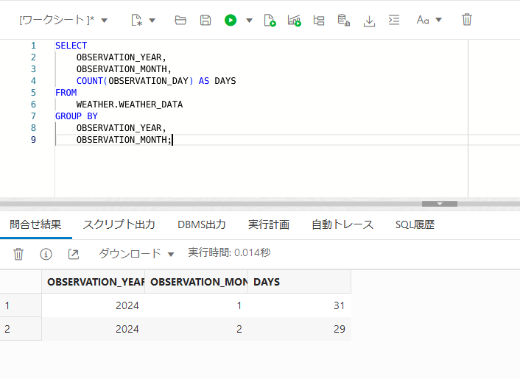520x379 pixels.
Task: Open a file with the folder icon
Action: coord(180,20)
